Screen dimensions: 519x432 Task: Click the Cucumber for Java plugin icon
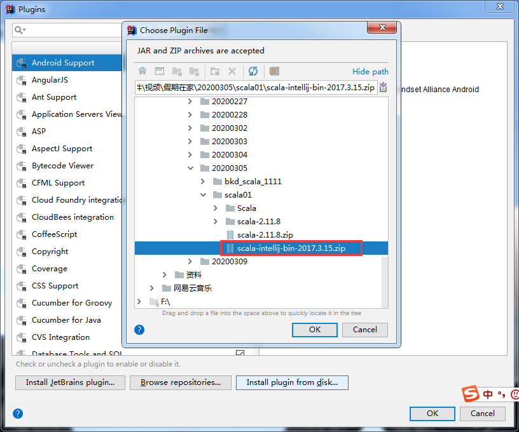coord(22,320)
